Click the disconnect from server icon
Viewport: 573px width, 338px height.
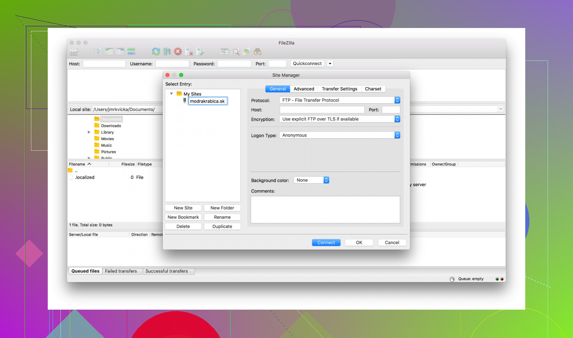pos(189,51)
